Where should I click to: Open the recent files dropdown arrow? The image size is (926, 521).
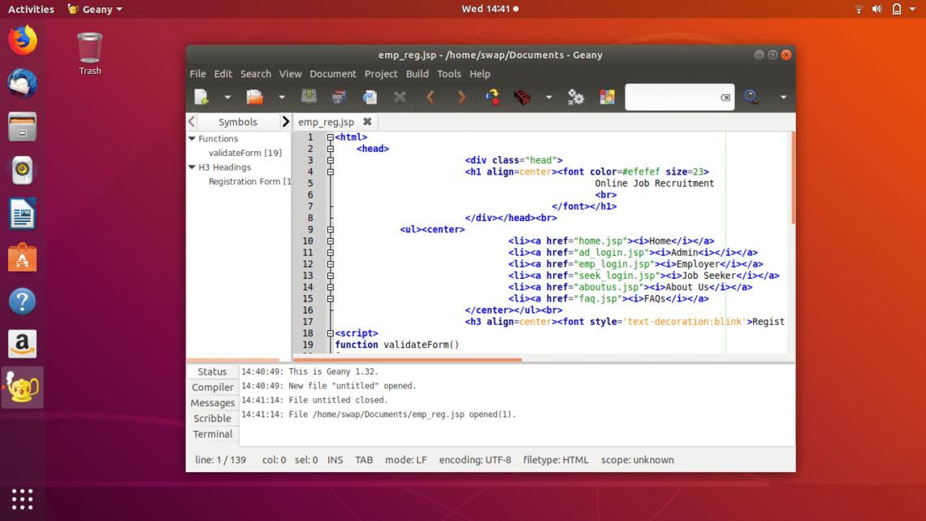pos(281,97)
